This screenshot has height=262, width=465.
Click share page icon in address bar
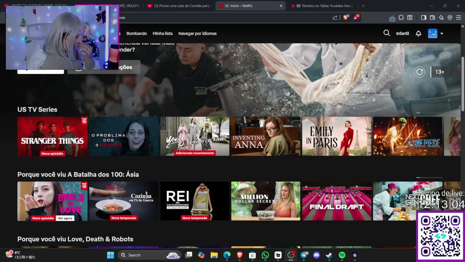pyautogui.click(x=335, y=17)
